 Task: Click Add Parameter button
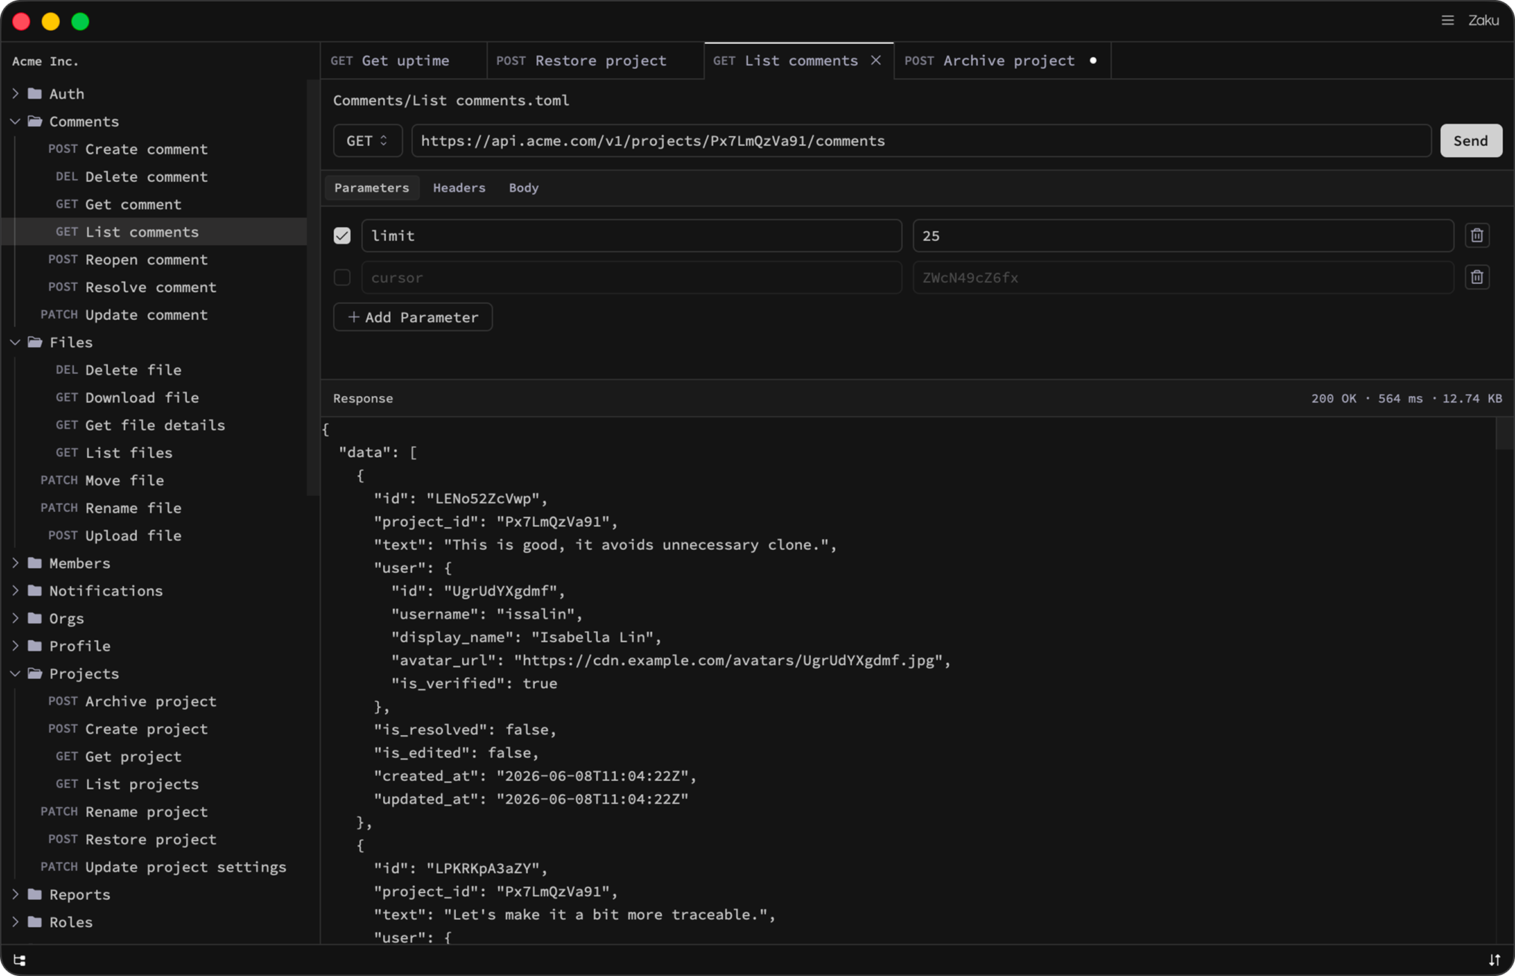[x=413, y=317]
